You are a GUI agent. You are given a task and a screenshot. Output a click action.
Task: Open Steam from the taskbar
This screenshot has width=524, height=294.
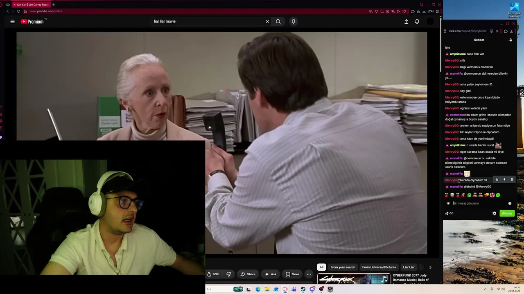[x=303, y=289]
